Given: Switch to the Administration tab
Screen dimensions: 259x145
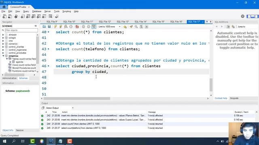Looking at the screenshot, I should point(9,78).
